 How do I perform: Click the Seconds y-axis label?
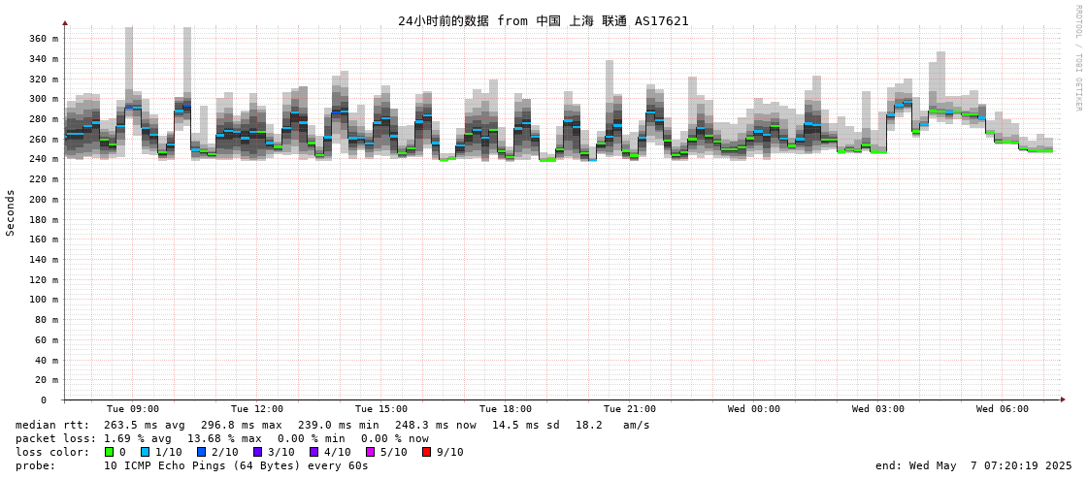pyautogui.click(x=11, y=212)
